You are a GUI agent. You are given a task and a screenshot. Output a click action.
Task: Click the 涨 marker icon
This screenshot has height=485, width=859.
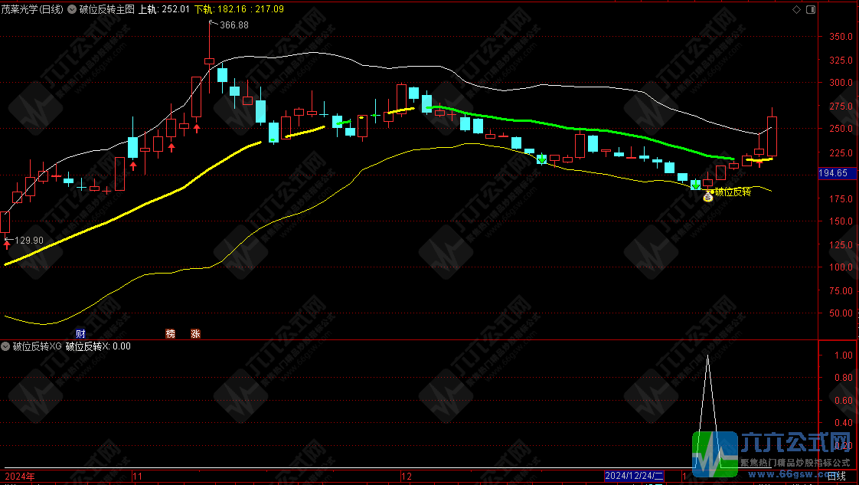pyautogui.click(x=195, y=334)
